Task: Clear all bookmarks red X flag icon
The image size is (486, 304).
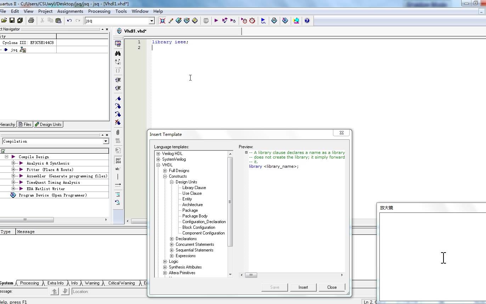Action: 118,122
